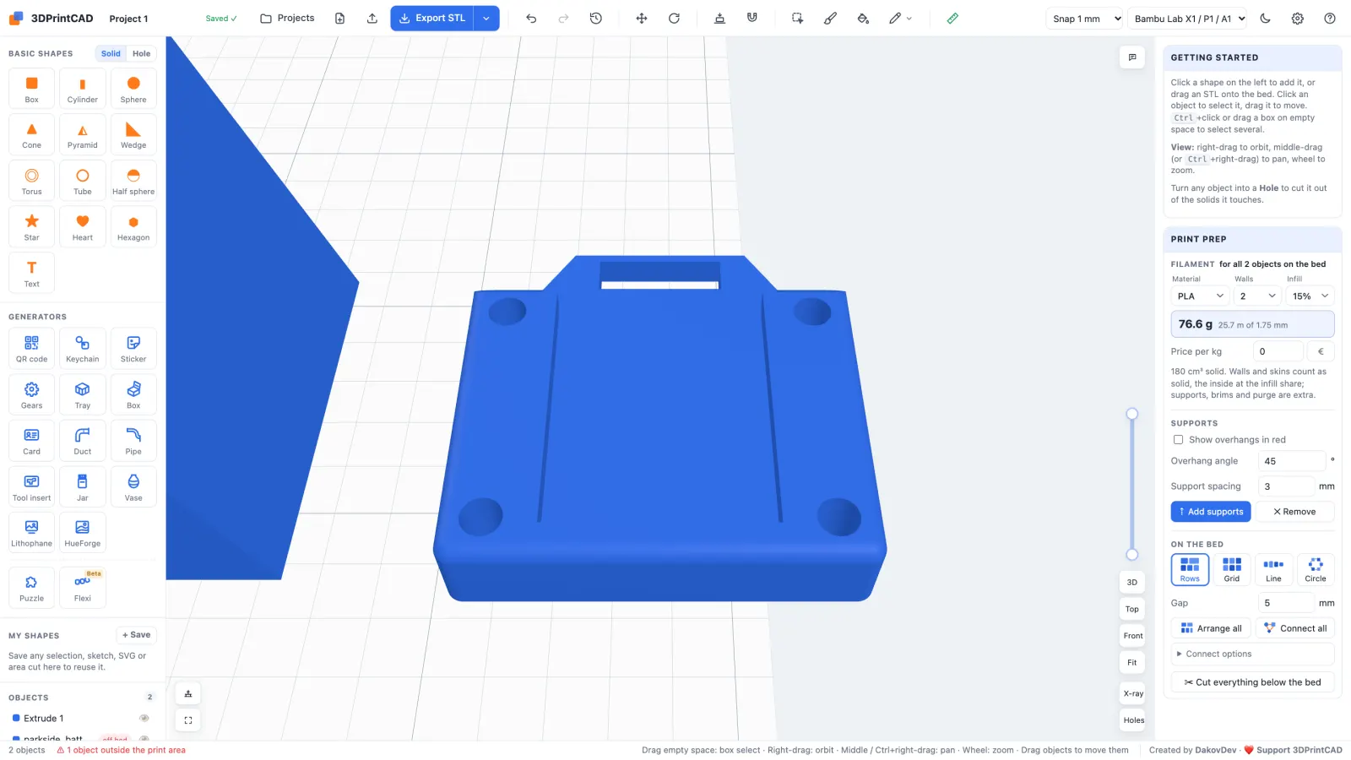The width and height of the screenshot is (1351, 760).
Task: Add a Torus shape
Action: click(x=31, y=181)
